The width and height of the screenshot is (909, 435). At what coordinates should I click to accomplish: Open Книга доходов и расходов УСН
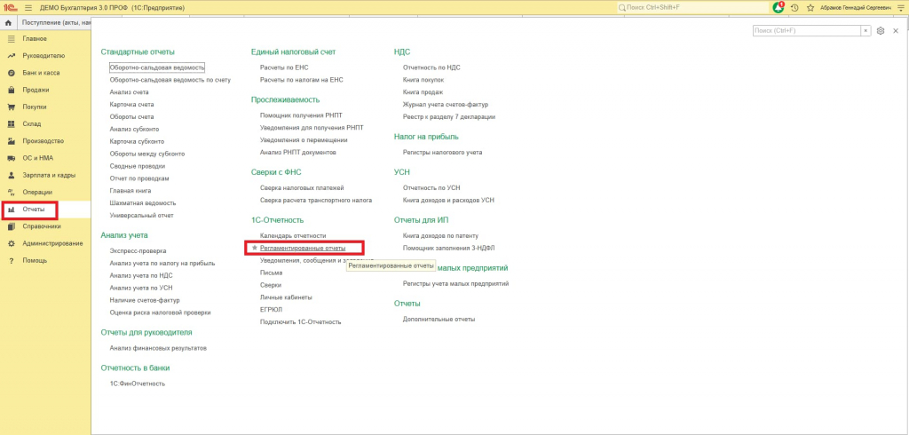pos(448,200)
